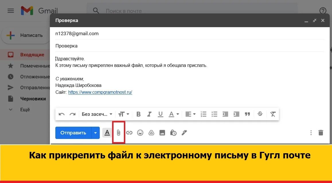
Task: Toggle formatting options underlined A icon
Action: (x=107, y=133)
